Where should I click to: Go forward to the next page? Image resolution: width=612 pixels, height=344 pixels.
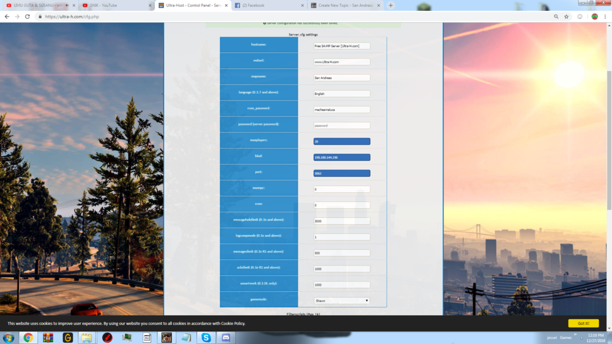coord(17,17)
